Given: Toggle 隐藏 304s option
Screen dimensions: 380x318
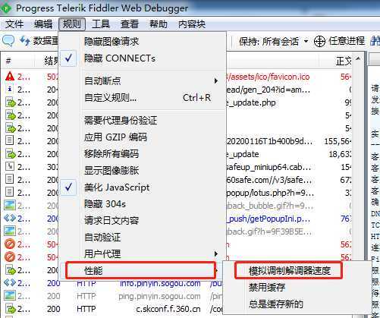Looking at the screenshot, I should coord(142,204).
